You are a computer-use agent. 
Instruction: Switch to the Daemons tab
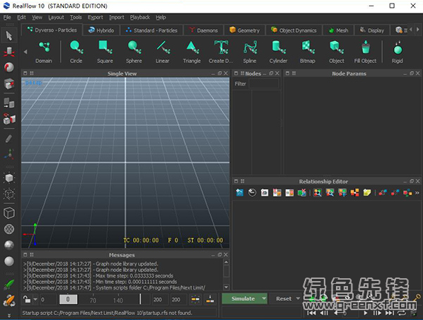coord(204,30)
